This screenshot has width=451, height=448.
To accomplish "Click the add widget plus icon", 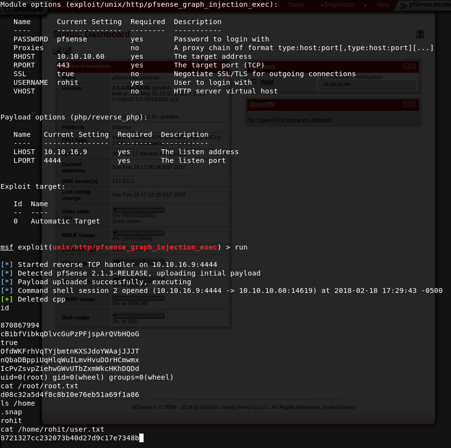I will pyautogui.click(x=57, y=50).
